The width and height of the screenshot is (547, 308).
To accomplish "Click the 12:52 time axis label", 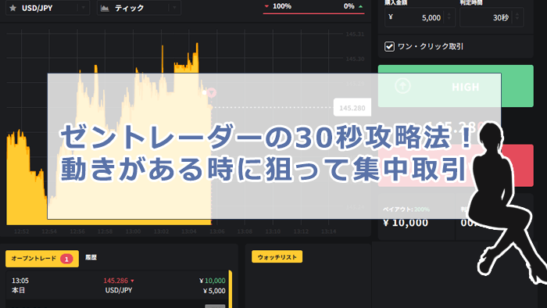I will point(21,231).
